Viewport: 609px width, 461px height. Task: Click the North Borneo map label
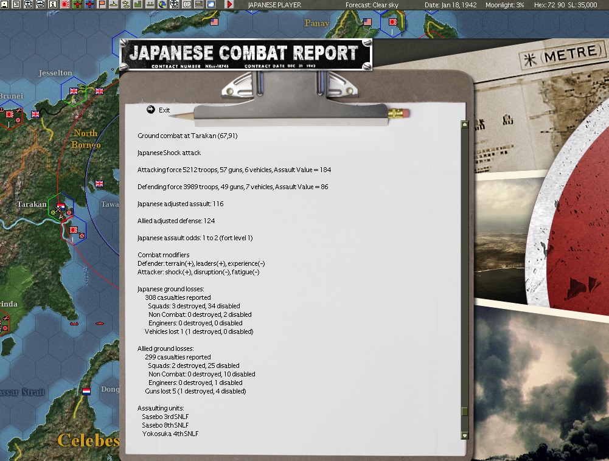tap(86, 139)
